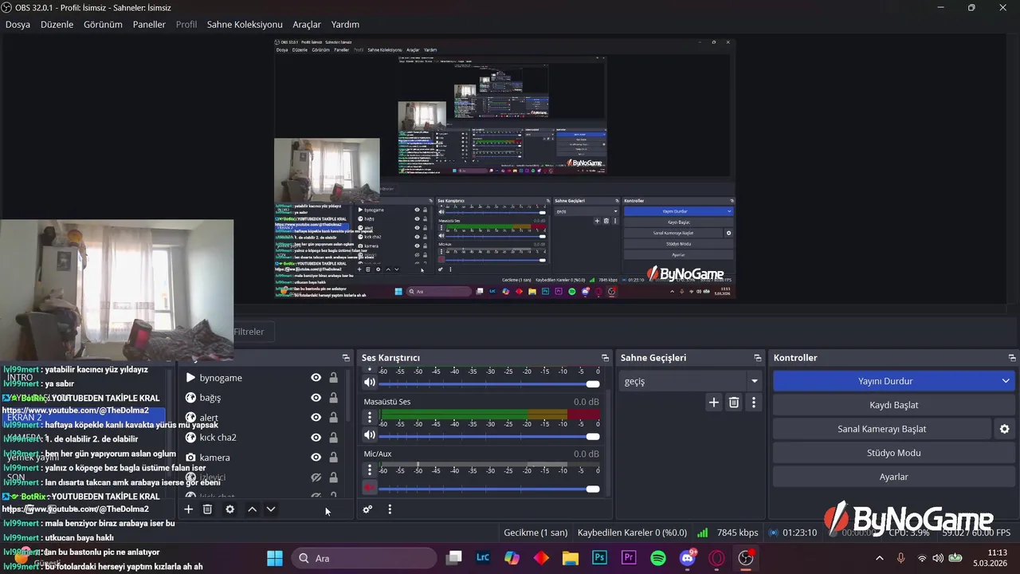Hide the kamera source

point(316,458)
